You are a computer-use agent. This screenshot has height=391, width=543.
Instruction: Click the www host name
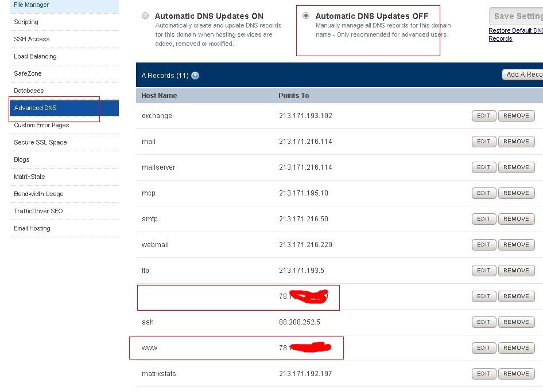click(149, 348)
